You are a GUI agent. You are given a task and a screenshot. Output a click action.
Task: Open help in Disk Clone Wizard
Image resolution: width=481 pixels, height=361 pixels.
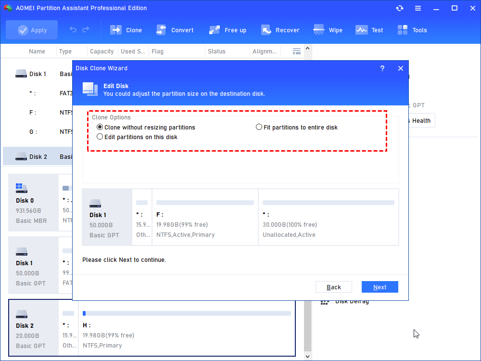(x=382, y=68)
